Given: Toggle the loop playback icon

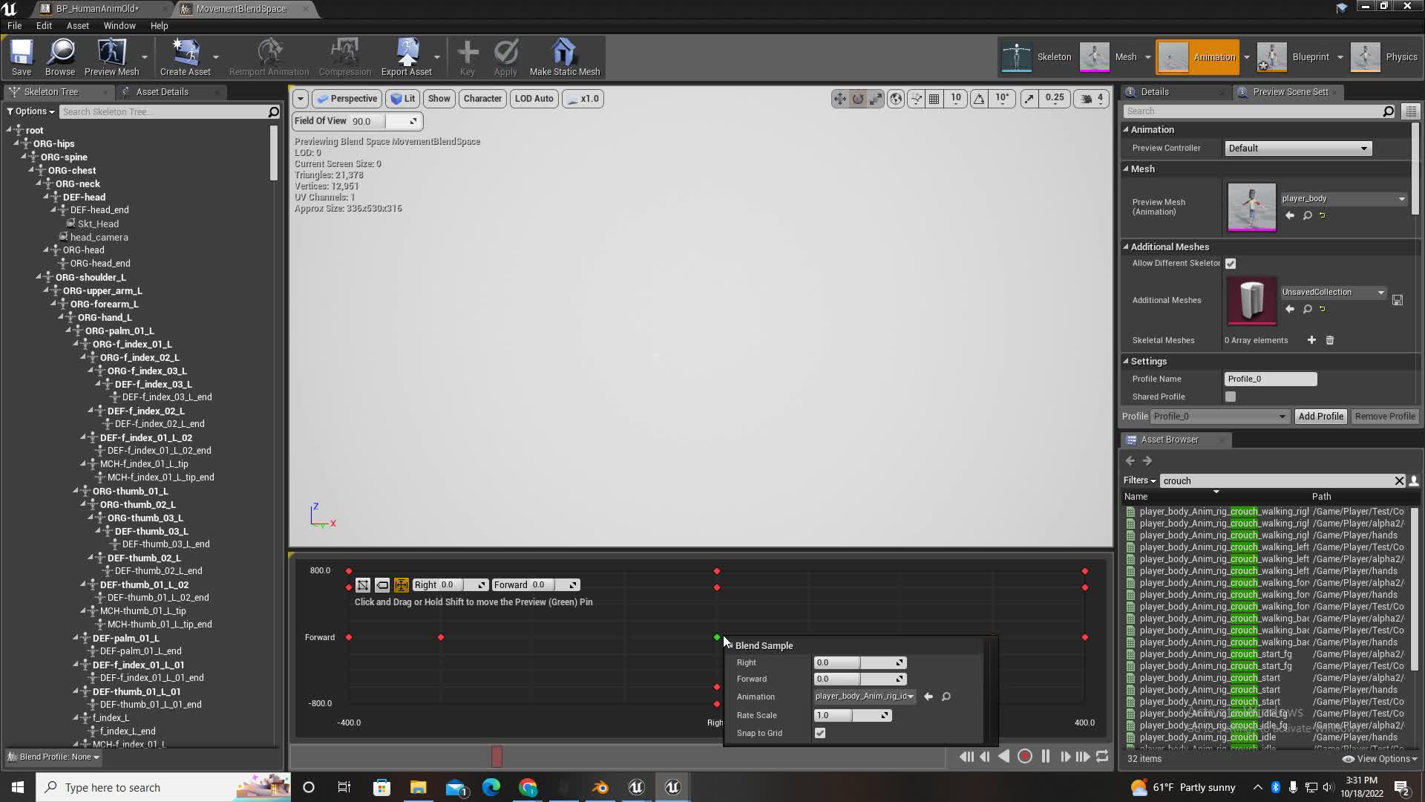Looking at the screenshot, I should tap(1103, 757).
